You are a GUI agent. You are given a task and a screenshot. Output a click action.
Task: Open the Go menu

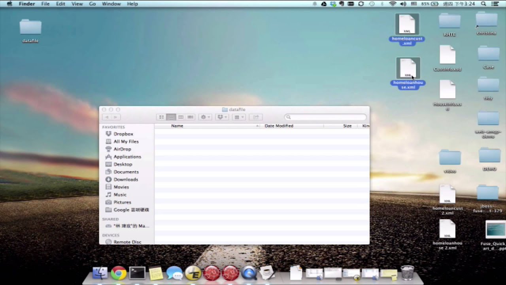[92, 4]
